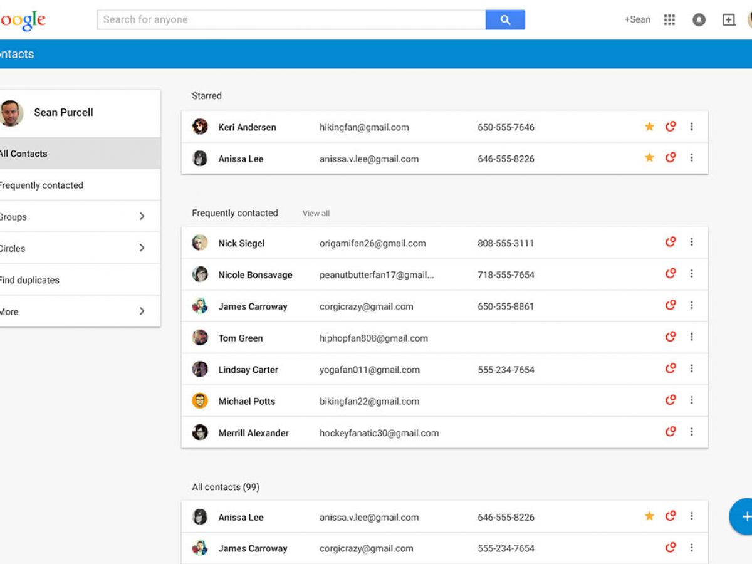Click the View all link
The width and height of the screenshot is (752, 564).
(x=316, y=214)
